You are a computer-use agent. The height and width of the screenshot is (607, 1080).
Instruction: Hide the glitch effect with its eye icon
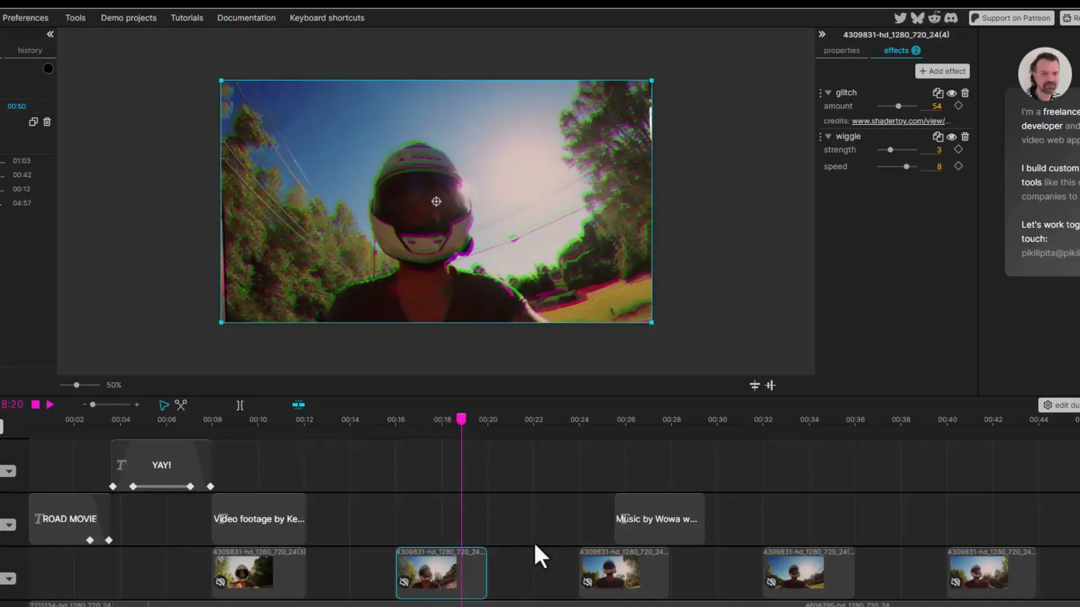coord(951,93)
